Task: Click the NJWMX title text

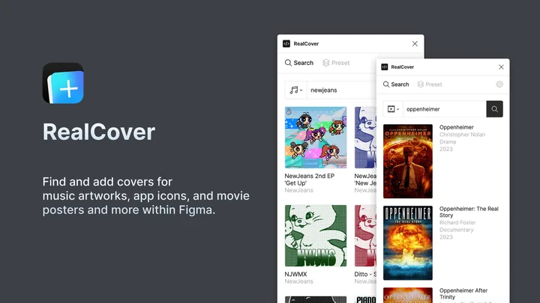Action: [295, 274]
